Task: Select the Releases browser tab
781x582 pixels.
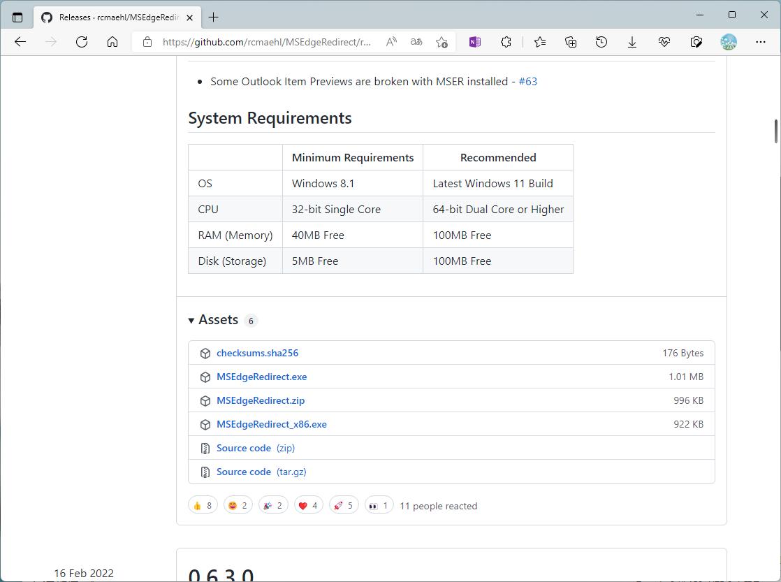Action: click(x=112, y=17)
